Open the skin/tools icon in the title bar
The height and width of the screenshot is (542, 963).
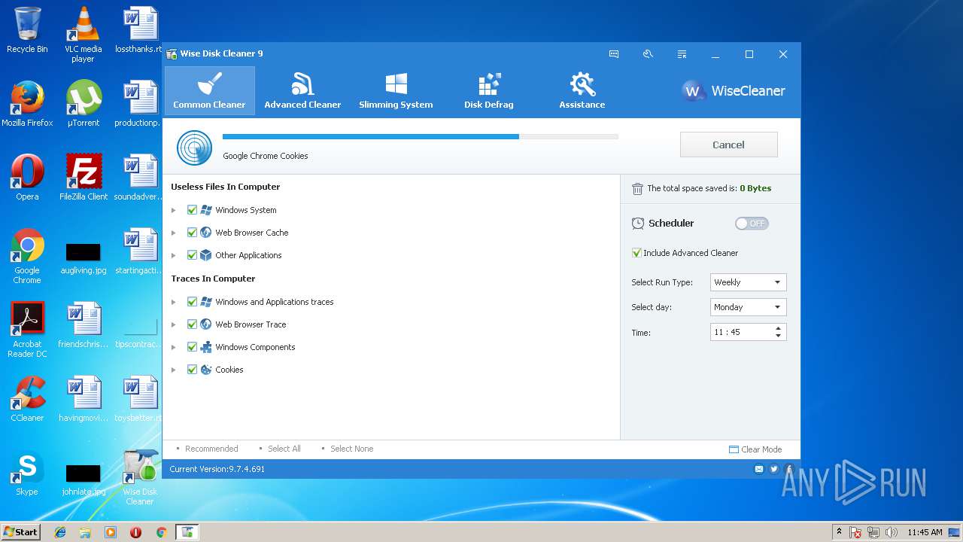point(648,54)
